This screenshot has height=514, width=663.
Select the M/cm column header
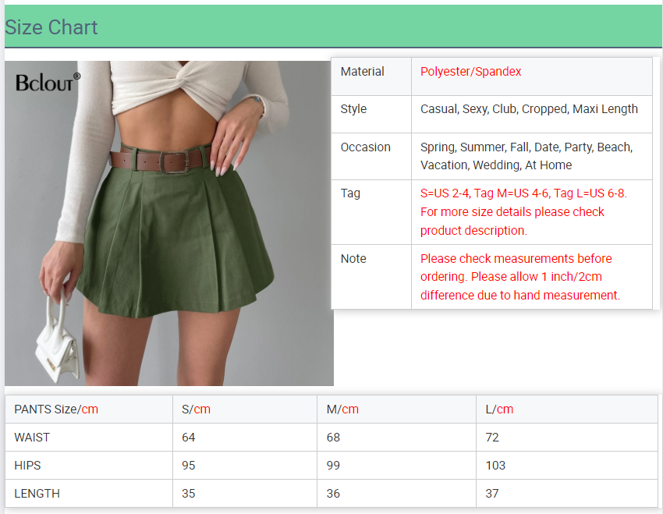(x=342, y=409)
